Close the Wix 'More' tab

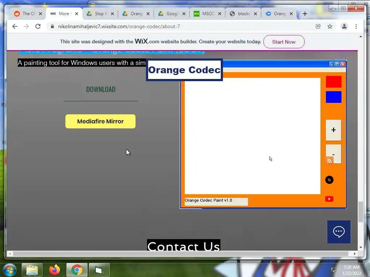77,14
